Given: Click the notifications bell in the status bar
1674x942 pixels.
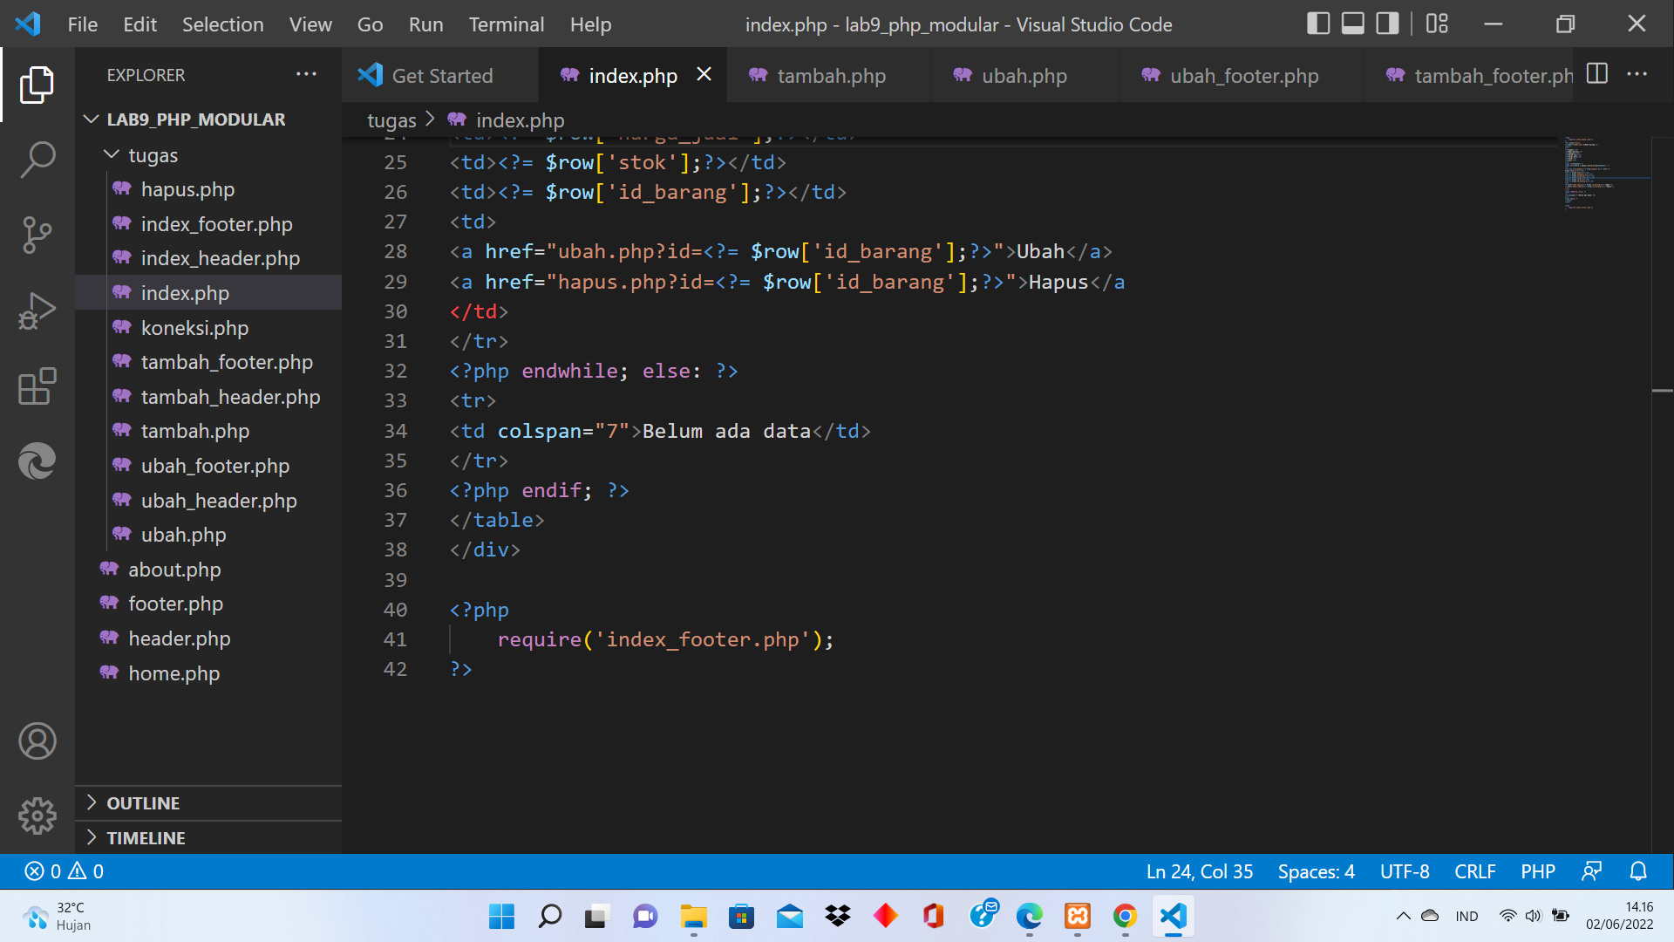Looking at the screenshot, I should coord(1637,870).
